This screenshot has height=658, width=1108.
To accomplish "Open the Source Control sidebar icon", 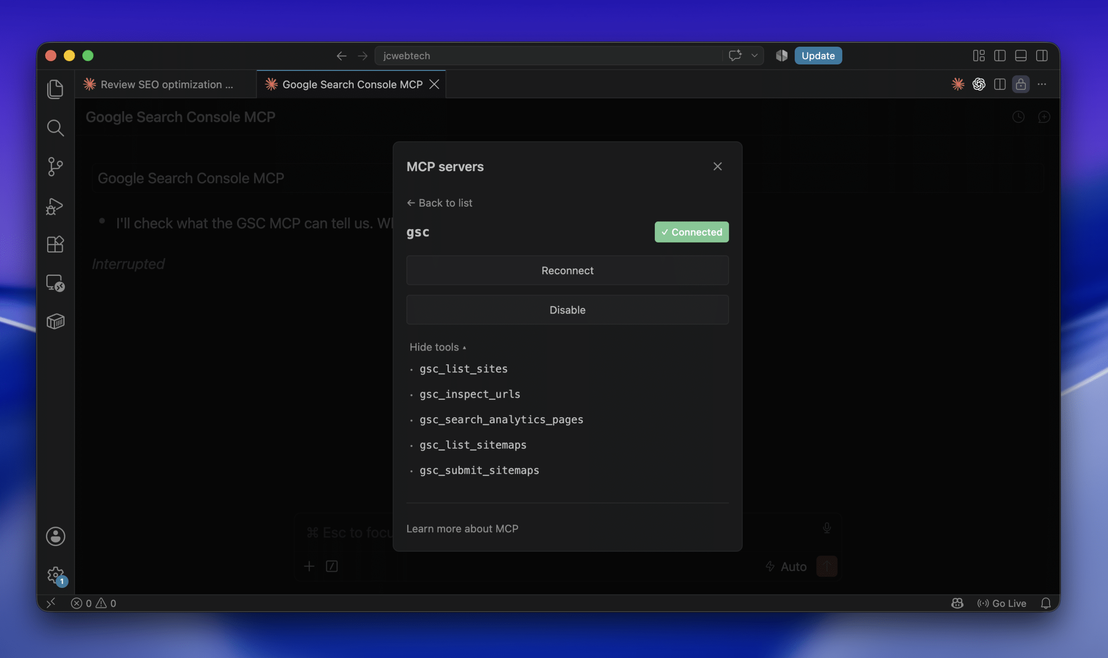I will (55, 167).
